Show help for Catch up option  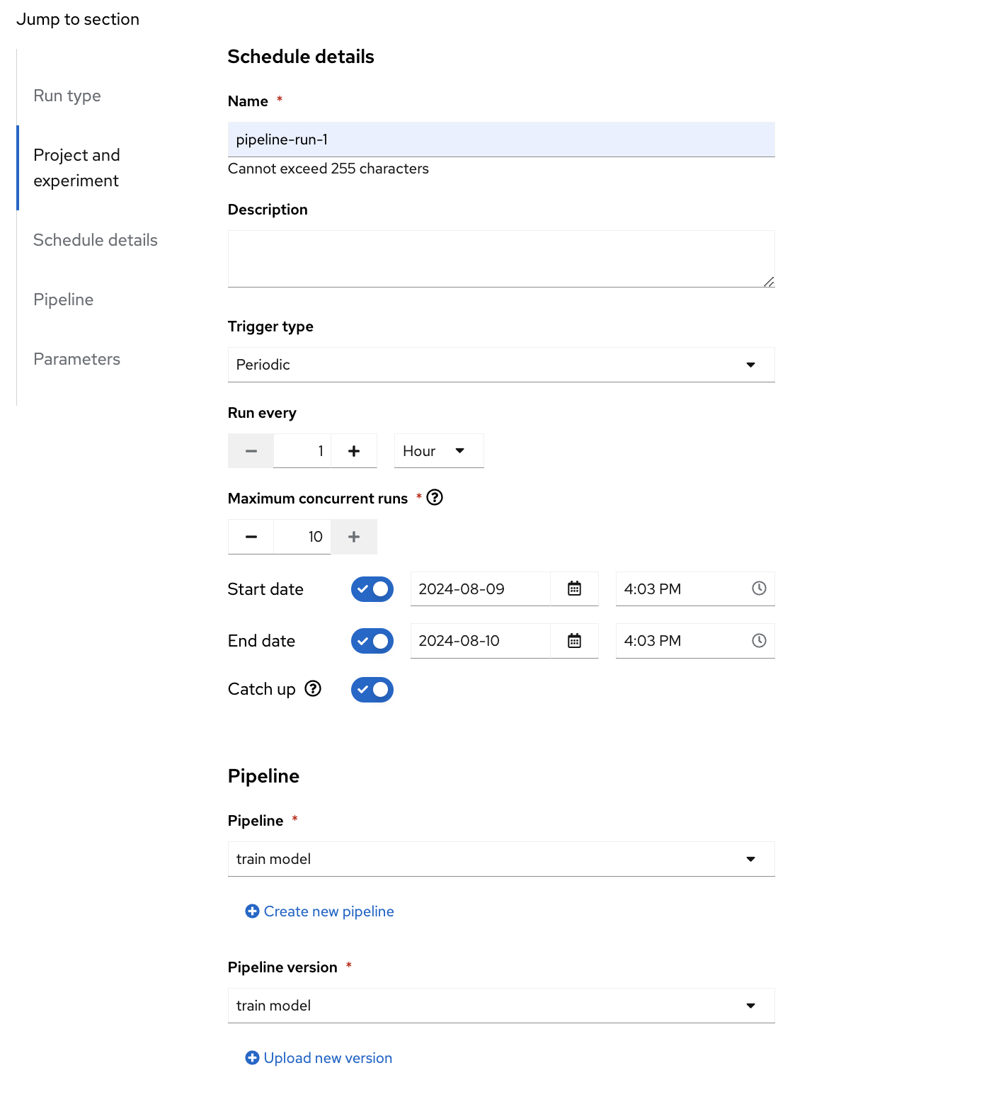click(313, 689)
